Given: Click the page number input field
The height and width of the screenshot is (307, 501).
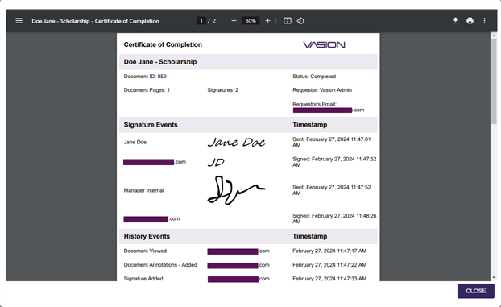Looking at the screenshot, I should click(201, 21).
